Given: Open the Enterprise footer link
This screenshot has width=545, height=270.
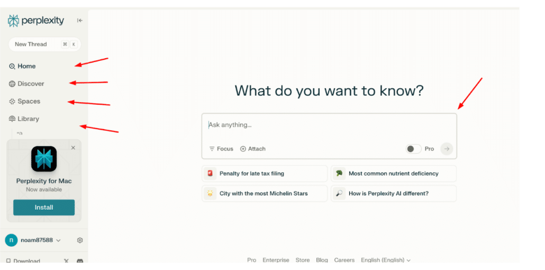Looking at the screenshot, I should (x=276, y=260).
